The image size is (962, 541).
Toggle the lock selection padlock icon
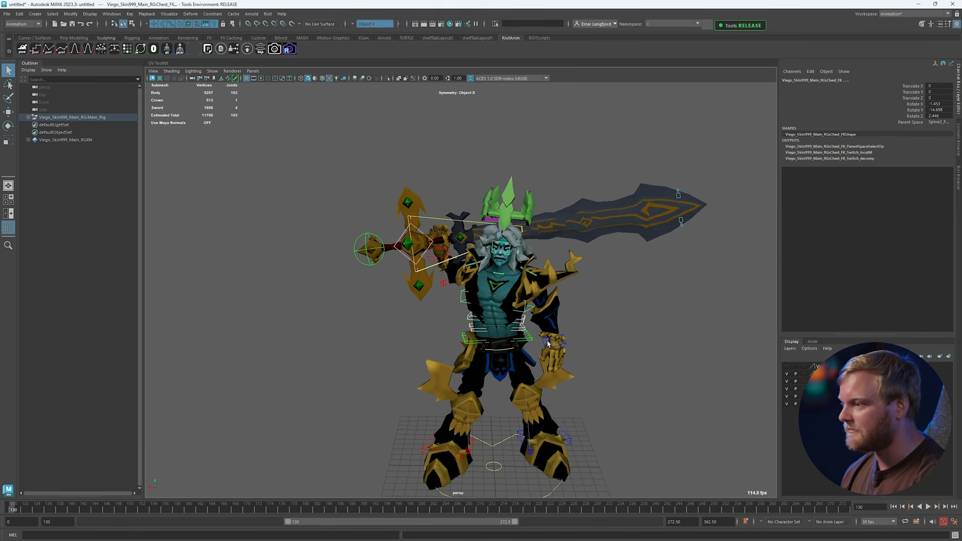coord(223,24)
